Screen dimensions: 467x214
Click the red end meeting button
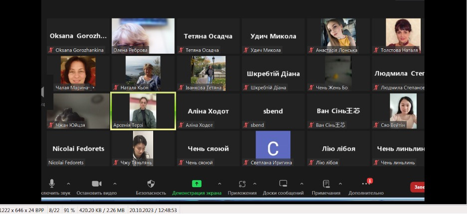pyautogui.click(x=417, y=187)
